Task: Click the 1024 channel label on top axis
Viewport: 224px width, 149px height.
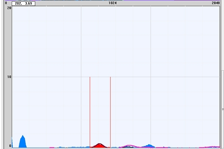Action: tap(112, 3)
